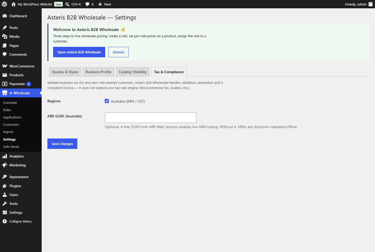This screenshot has height=252, width=375.
Task: Click Save Changes button
Action: [62, 144]
